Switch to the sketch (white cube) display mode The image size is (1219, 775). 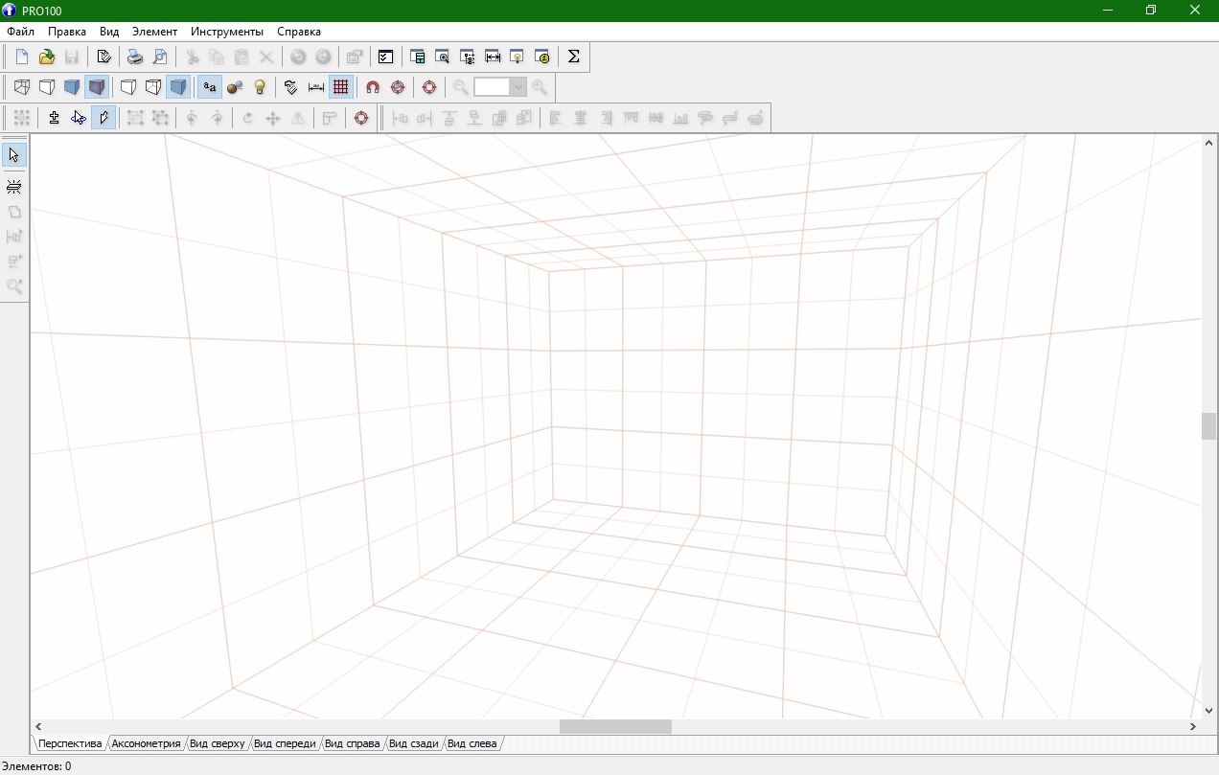click(x=46, y=87)
